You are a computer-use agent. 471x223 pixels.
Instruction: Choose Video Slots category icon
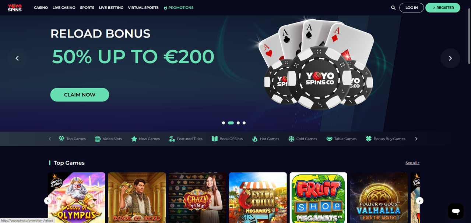(x=98, y=139)
